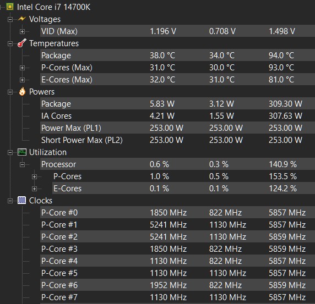Click the 38.0 °C package current temperature
Screen dimensions: 315x304
162,56
